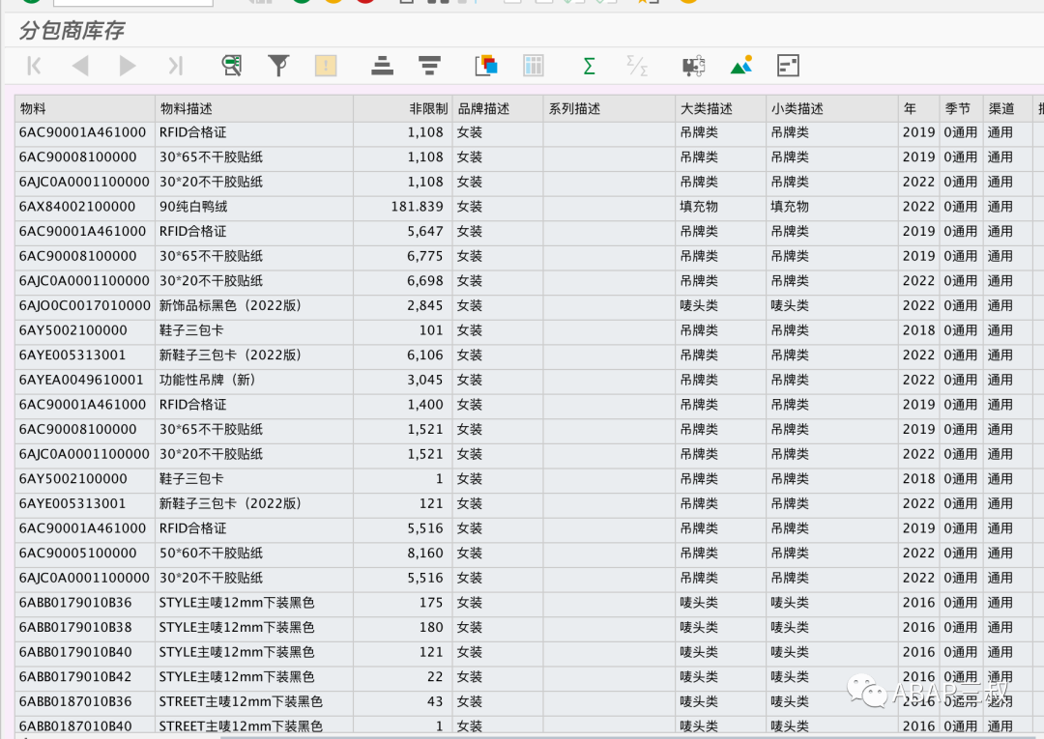Click material cell 6AC90005100000
The height and width of the screenshot is (739, 1044).
pyautogui.click(x=85, y=554)
